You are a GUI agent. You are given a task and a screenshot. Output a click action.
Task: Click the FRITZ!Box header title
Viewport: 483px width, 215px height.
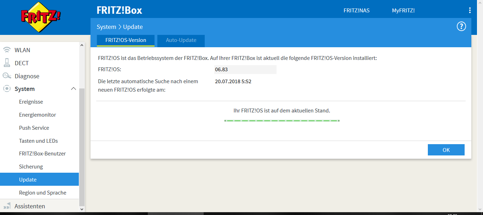120,10
